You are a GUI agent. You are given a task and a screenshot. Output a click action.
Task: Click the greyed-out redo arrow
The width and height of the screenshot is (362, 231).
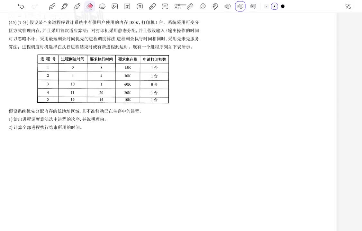coord(35,6)
